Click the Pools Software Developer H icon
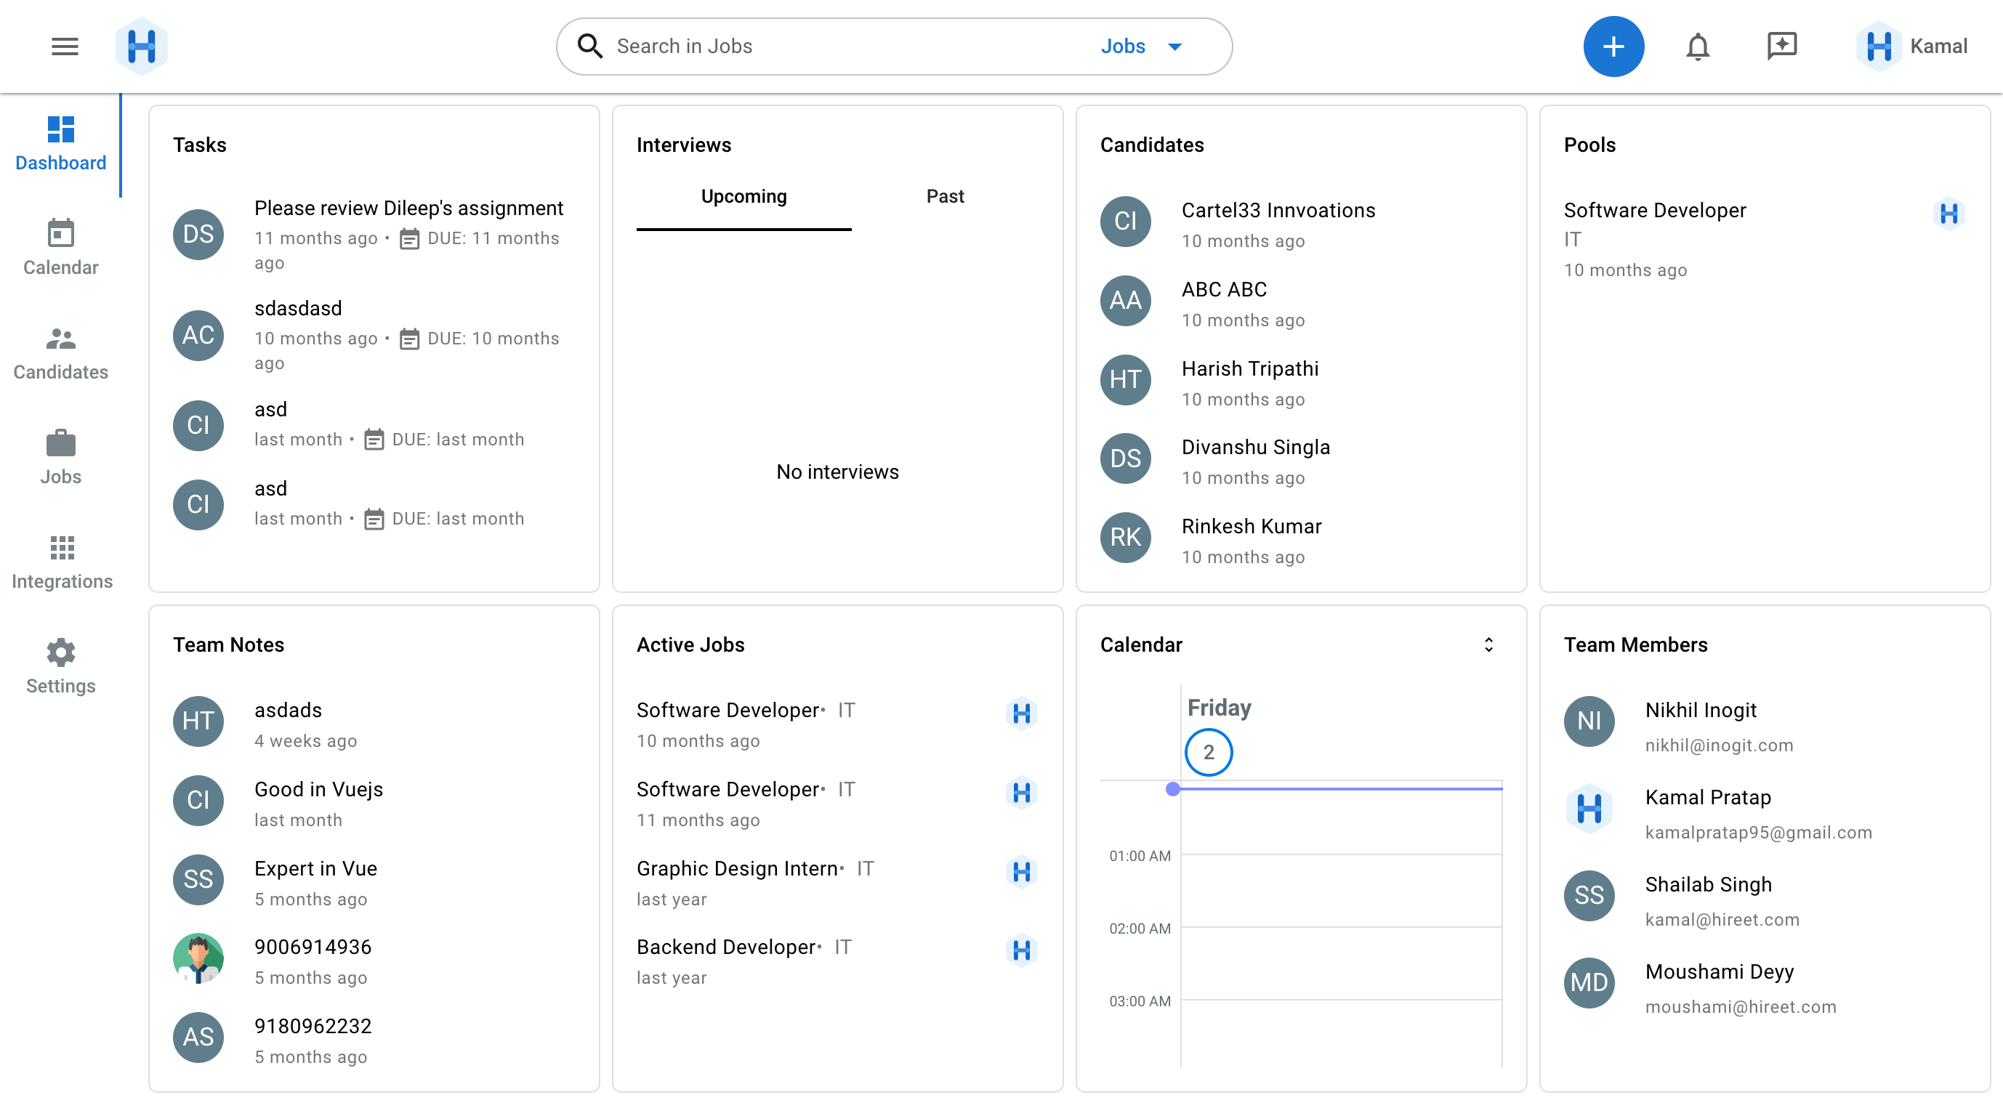Viewport: 2003px width, 1116px height. pyautogui.click(x=1948, y=213)
